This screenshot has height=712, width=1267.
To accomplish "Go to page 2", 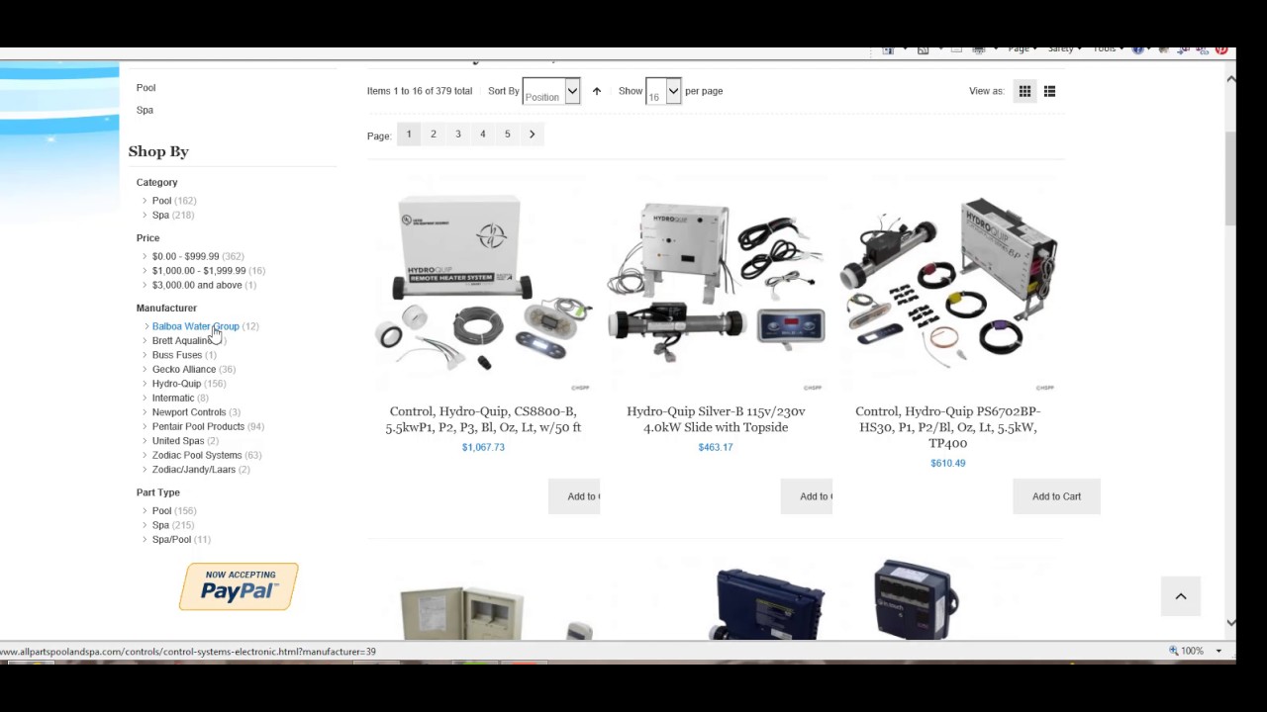I will coord(433,133).
